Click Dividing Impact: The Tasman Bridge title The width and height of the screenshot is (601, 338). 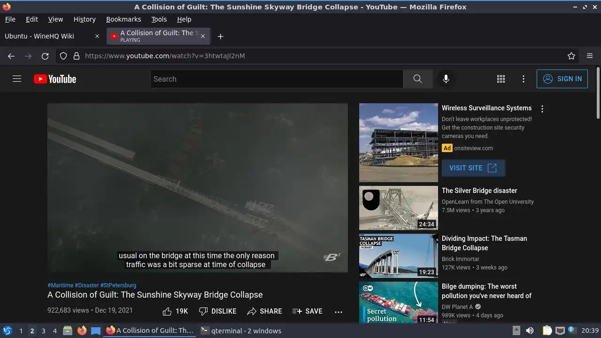[485, 243]
